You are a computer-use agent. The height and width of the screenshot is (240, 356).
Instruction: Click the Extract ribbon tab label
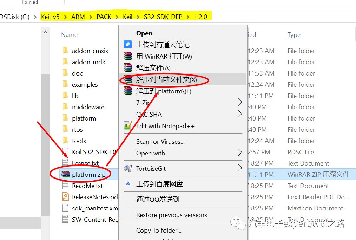tap(30, 2)
